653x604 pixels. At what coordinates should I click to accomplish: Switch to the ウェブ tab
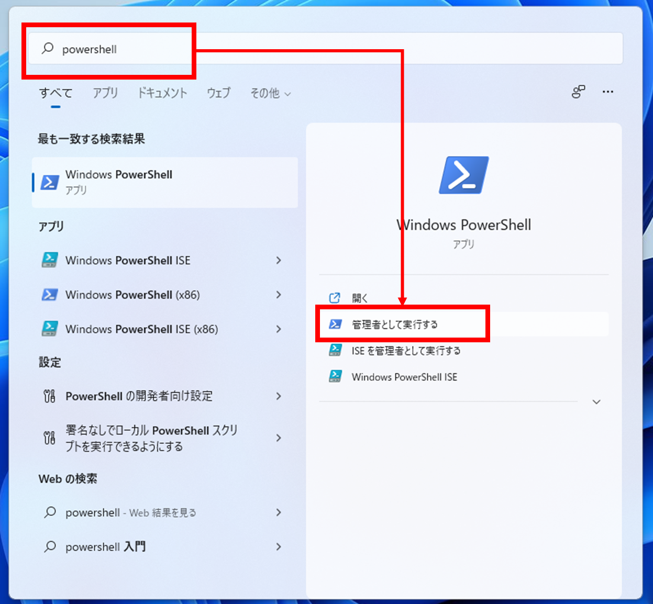click(x=218, y=93)
